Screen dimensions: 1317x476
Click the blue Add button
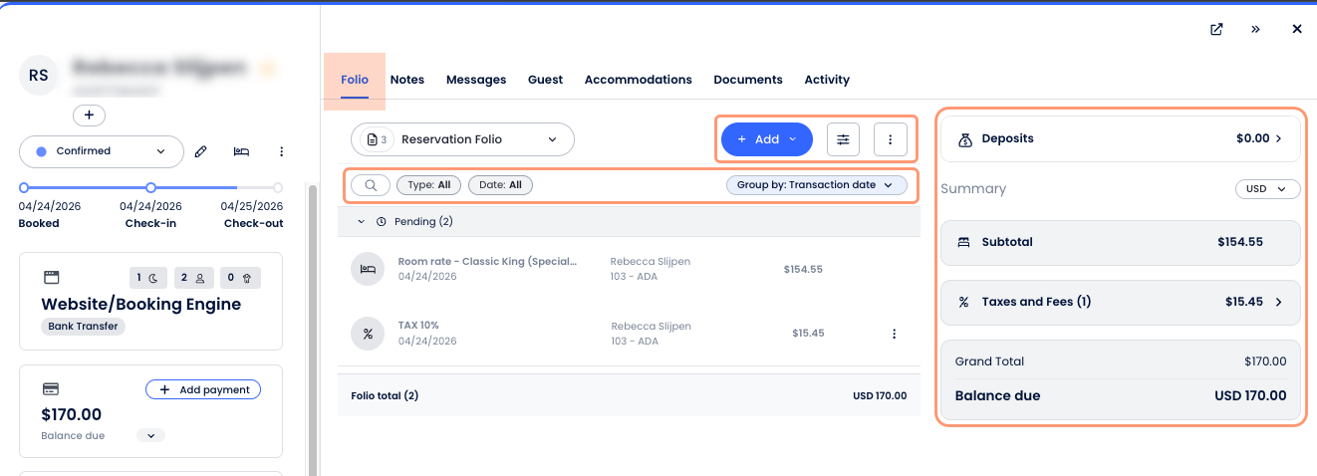[x=766, y=139]
